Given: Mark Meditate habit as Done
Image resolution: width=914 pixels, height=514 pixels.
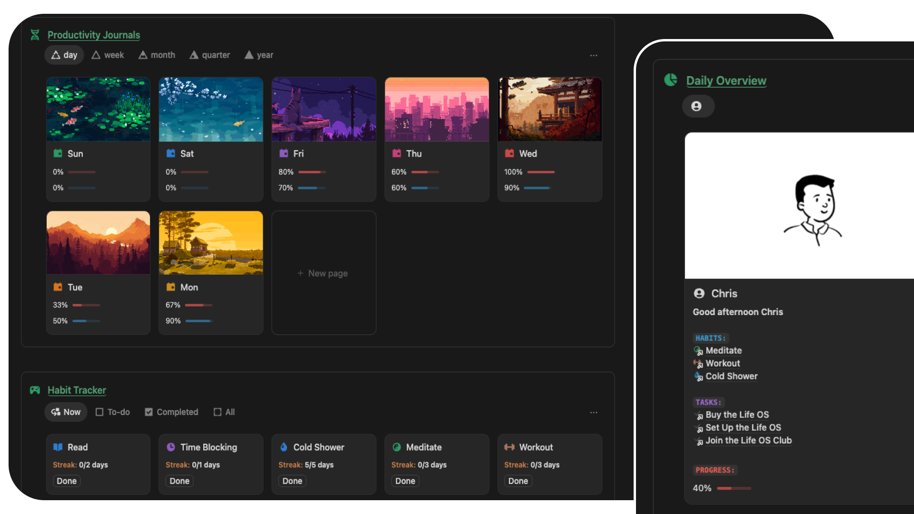Looking at the screenshot, I should (x=405, y=481).
